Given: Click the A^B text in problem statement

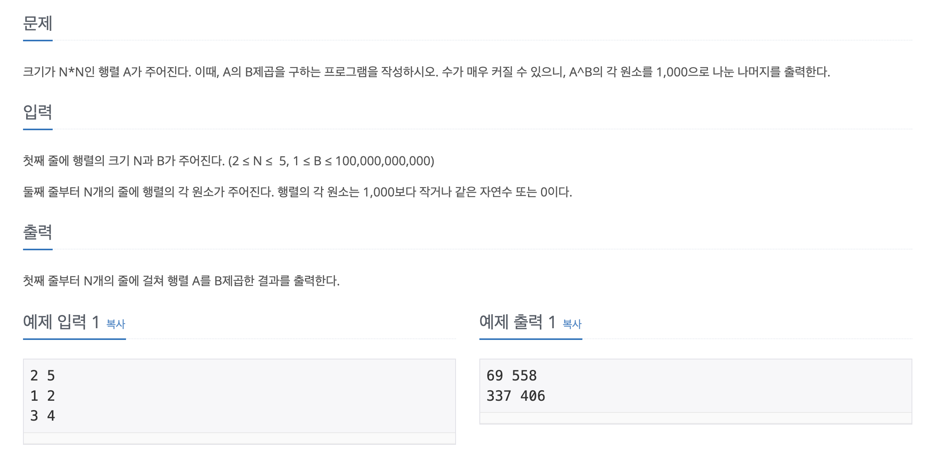Looking at the screenshot, I should 580,72.
